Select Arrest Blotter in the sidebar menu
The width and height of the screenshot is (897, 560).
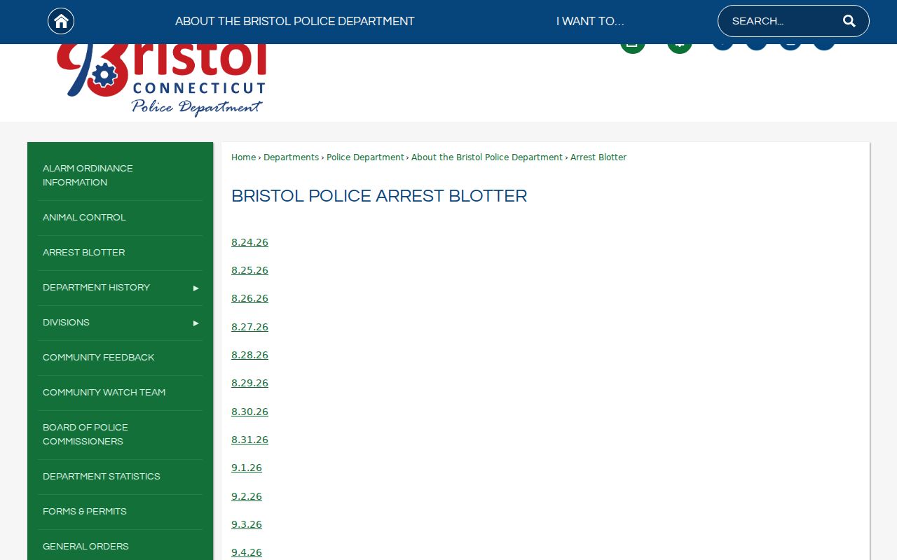click(x=120, y=253)
